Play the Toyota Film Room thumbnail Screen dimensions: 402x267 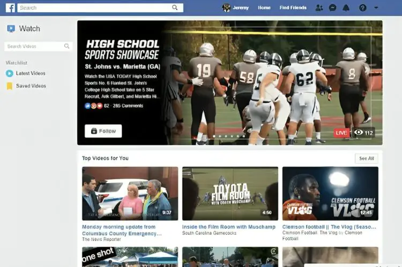tap(230, 194)
